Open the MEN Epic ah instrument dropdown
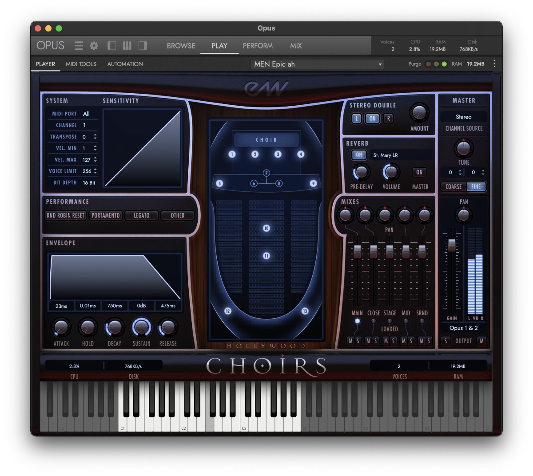The height and width of the screenshot is (476, 533). 318,64
